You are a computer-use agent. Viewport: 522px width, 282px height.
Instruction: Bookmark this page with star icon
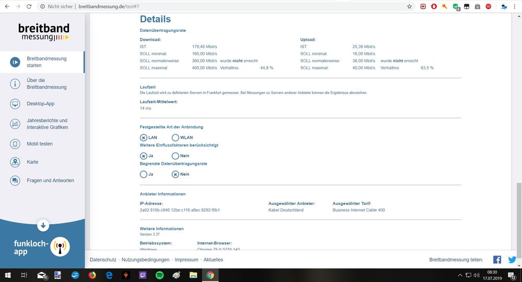pos(410,6)
